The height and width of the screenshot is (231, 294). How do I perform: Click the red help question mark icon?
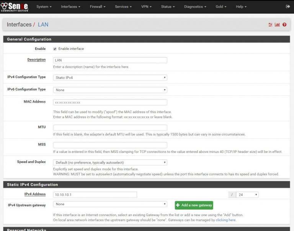284,25
